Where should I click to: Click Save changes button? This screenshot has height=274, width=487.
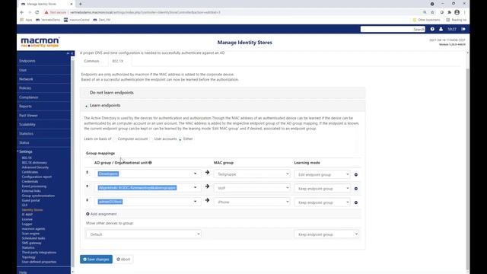click(97, 259)
